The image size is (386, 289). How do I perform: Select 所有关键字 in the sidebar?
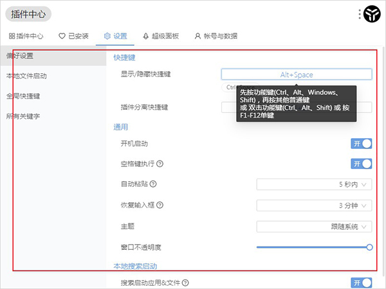(x=53, y=116)
